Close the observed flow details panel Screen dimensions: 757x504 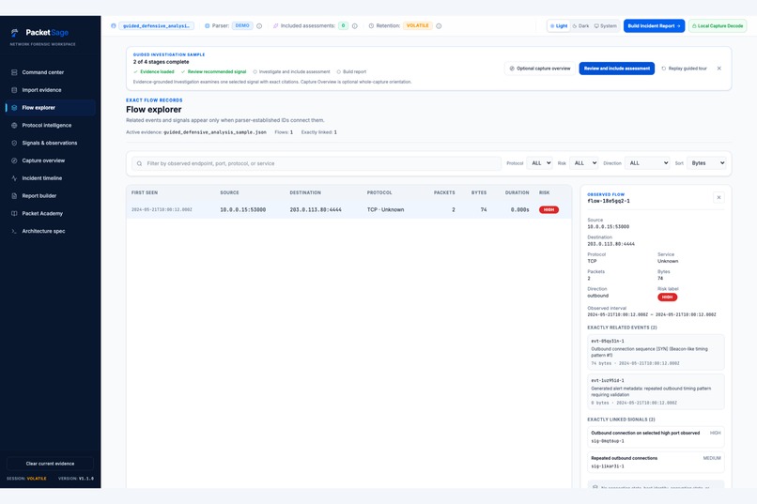click(x=718, y=197)
